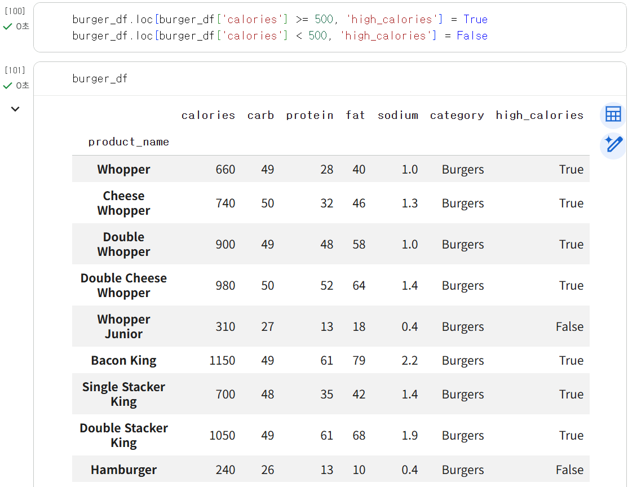Image resolution: width=628 pixels, height=487 pixels.
Task: Select the Whopper row label
Action: 124,169
